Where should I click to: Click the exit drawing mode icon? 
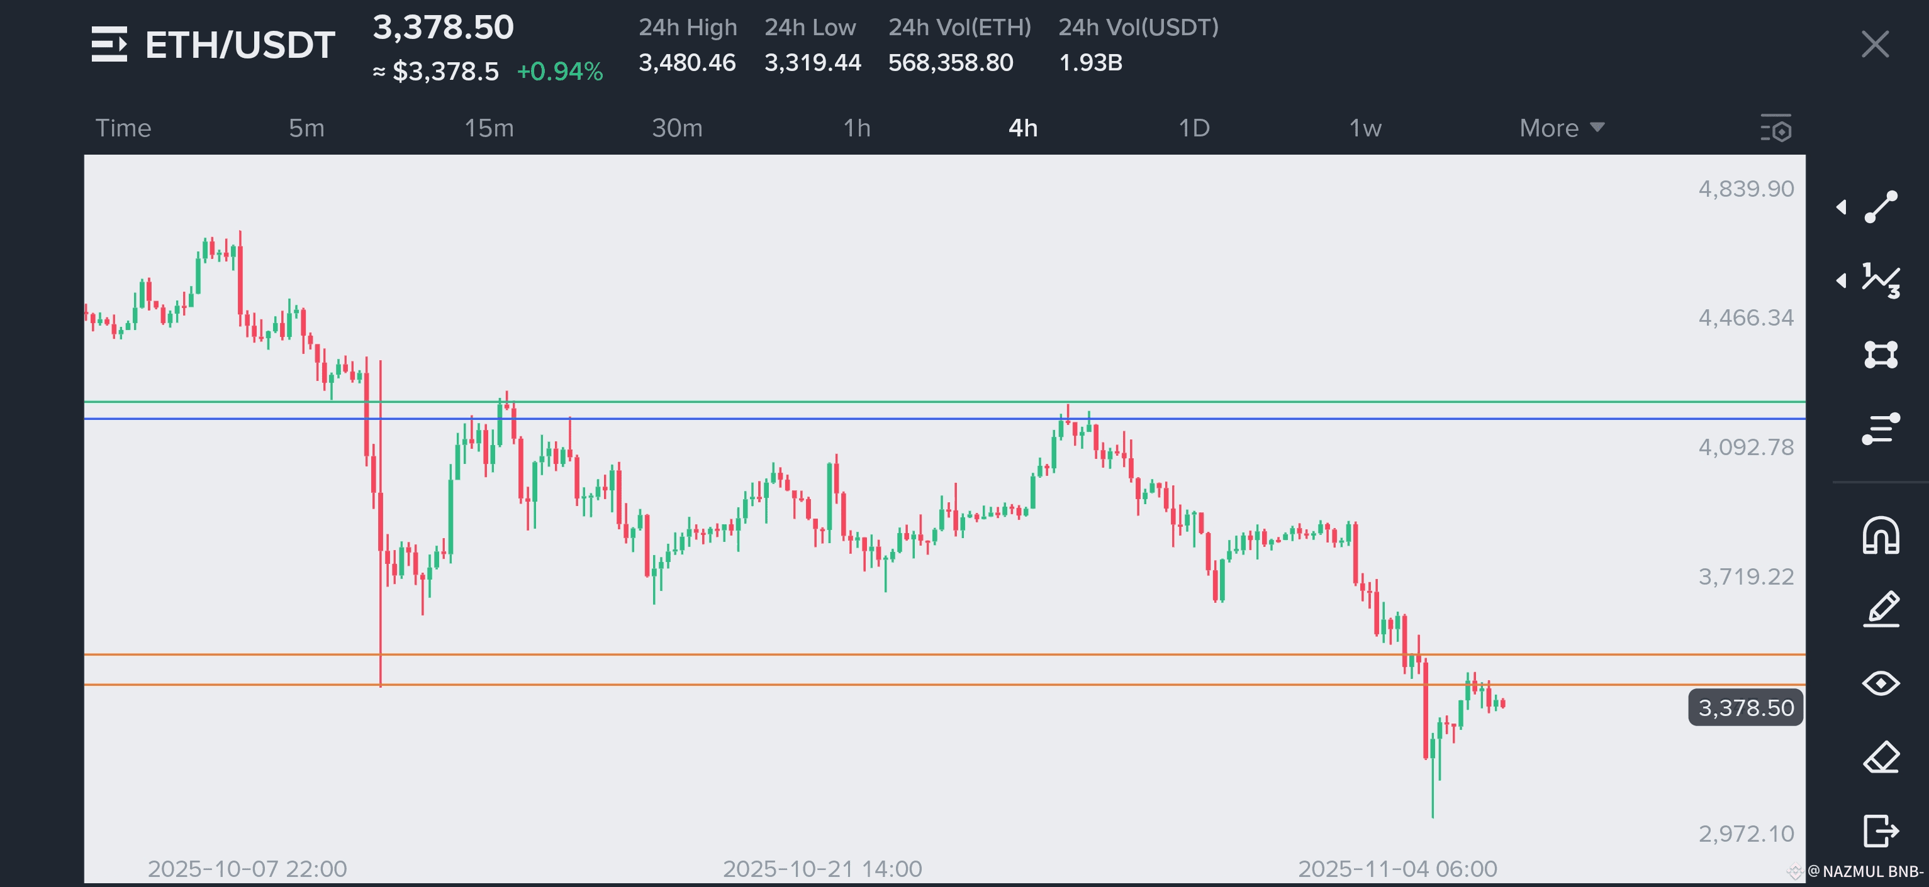click(x=1881, y=830)
